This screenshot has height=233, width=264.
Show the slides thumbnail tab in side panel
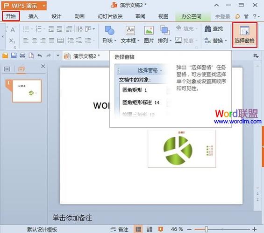click(21, 69)
